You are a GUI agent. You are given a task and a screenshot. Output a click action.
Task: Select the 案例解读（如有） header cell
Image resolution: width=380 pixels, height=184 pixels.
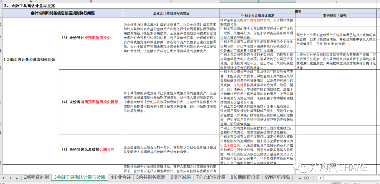tap(336, 15)
